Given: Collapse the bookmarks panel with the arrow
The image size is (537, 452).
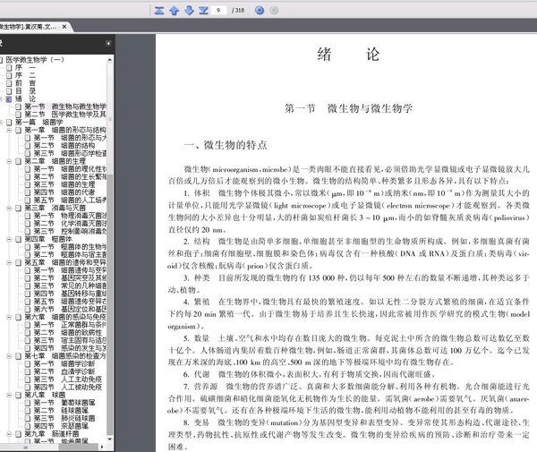Looking at the screenshot, I should (108, 44).
